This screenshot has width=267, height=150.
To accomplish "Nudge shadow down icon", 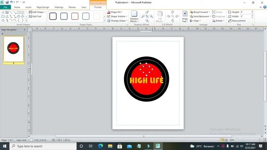I will [147, 20].
